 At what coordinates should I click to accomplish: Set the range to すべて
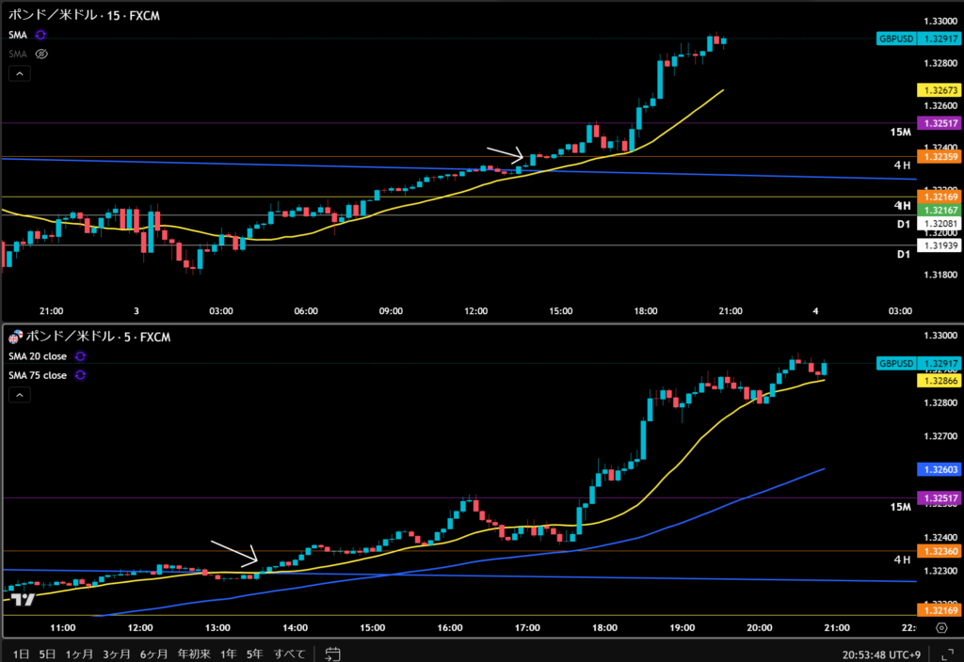point(289,654)
